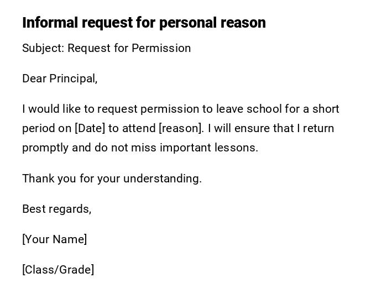
Task: Click the [Date] placeholder in the body
Action: point(90,128)
